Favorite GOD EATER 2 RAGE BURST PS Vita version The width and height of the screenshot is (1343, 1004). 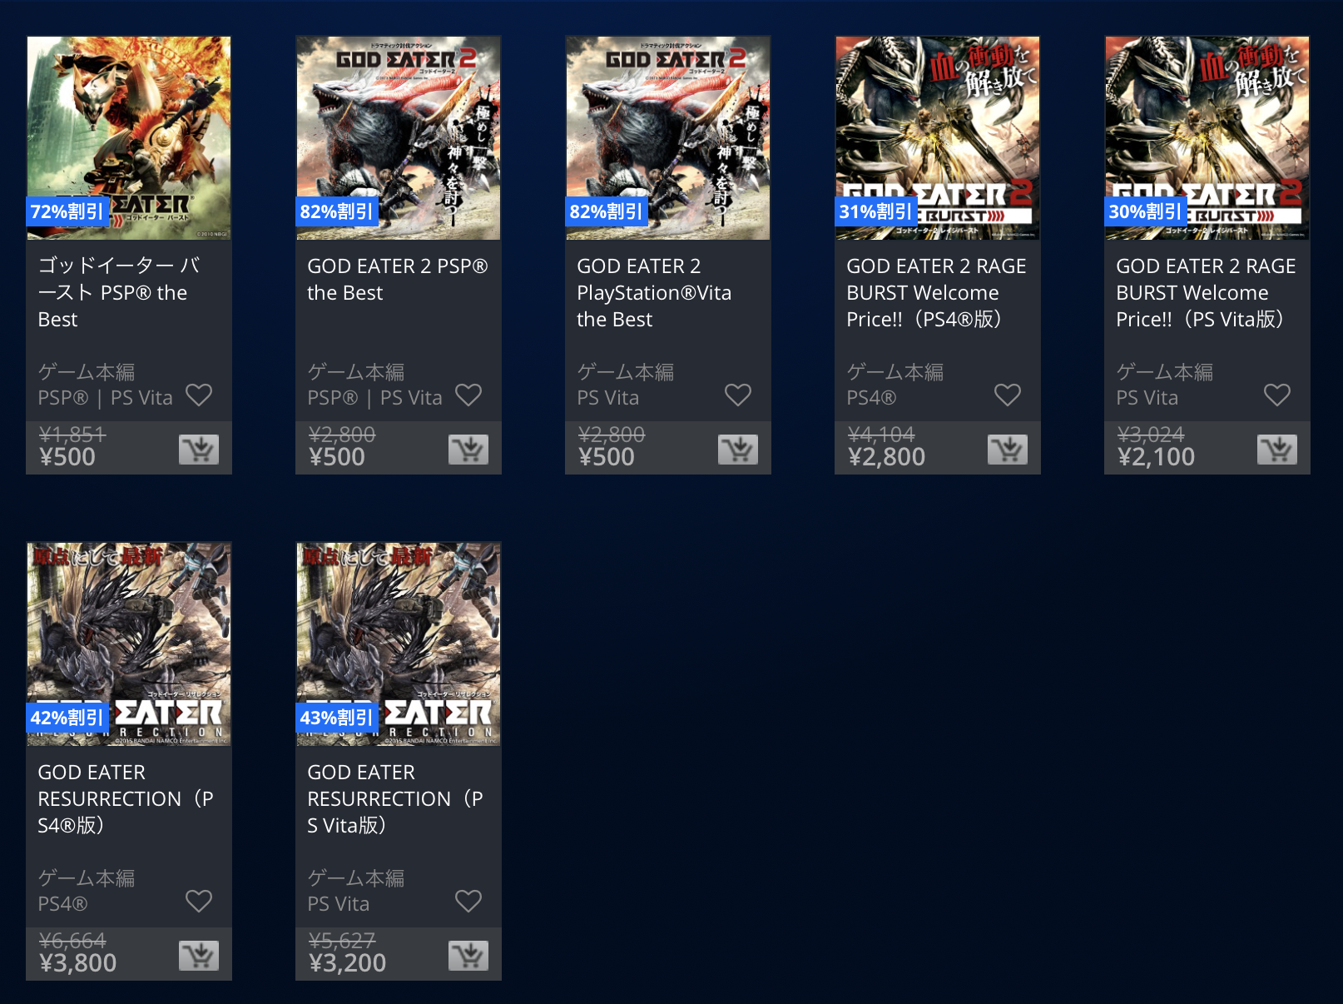click(1277, 395)
